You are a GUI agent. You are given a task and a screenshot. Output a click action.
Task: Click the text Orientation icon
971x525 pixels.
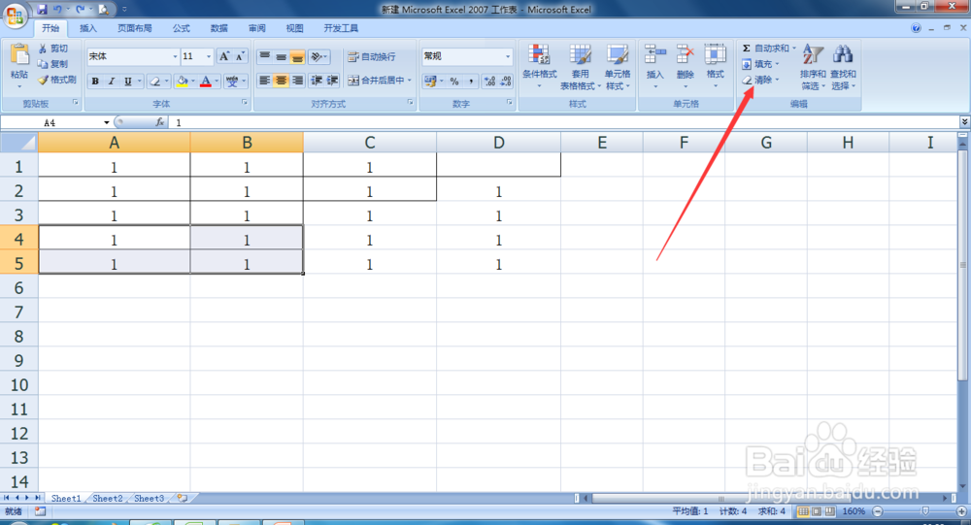(317, 57)
